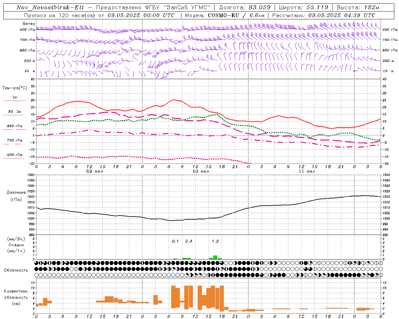This screenshot has height=319, width=399.
Task: Click the tallest green precipitation bar
Action: click(x=215, y=257)
